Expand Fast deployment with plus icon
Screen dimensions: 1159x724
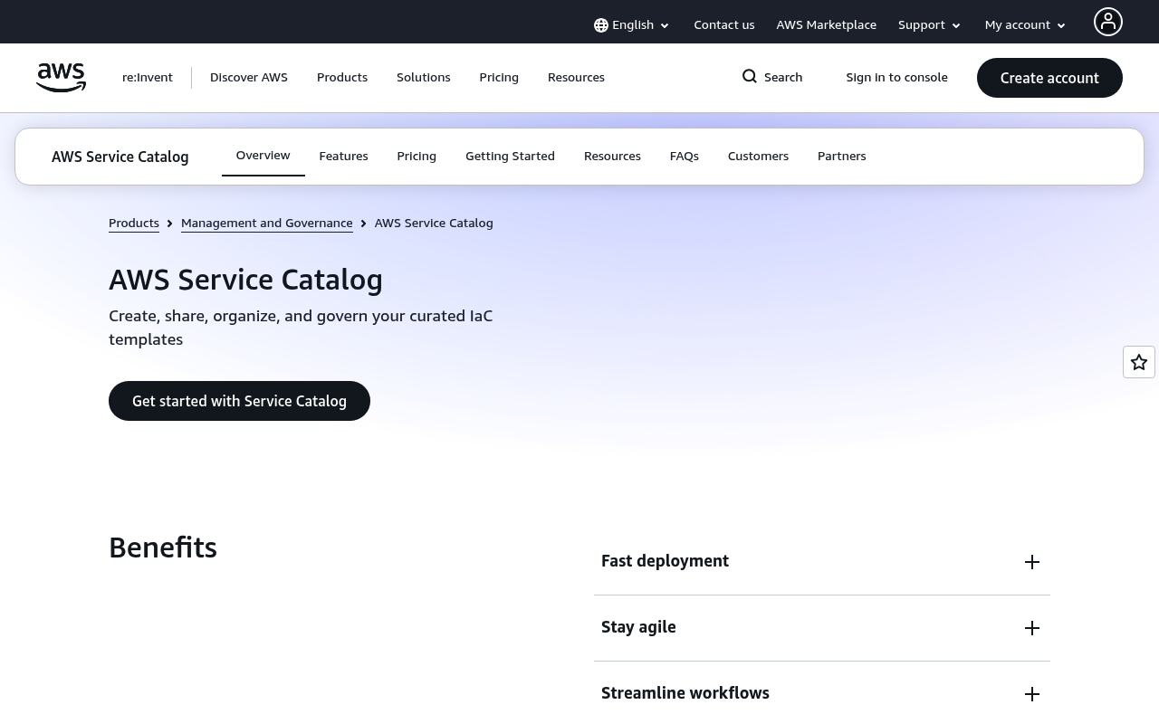click(x=1032, y=562)
